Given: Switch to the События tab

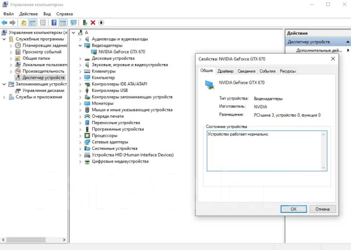Looking at the screenshot, I should click(268, 71).
